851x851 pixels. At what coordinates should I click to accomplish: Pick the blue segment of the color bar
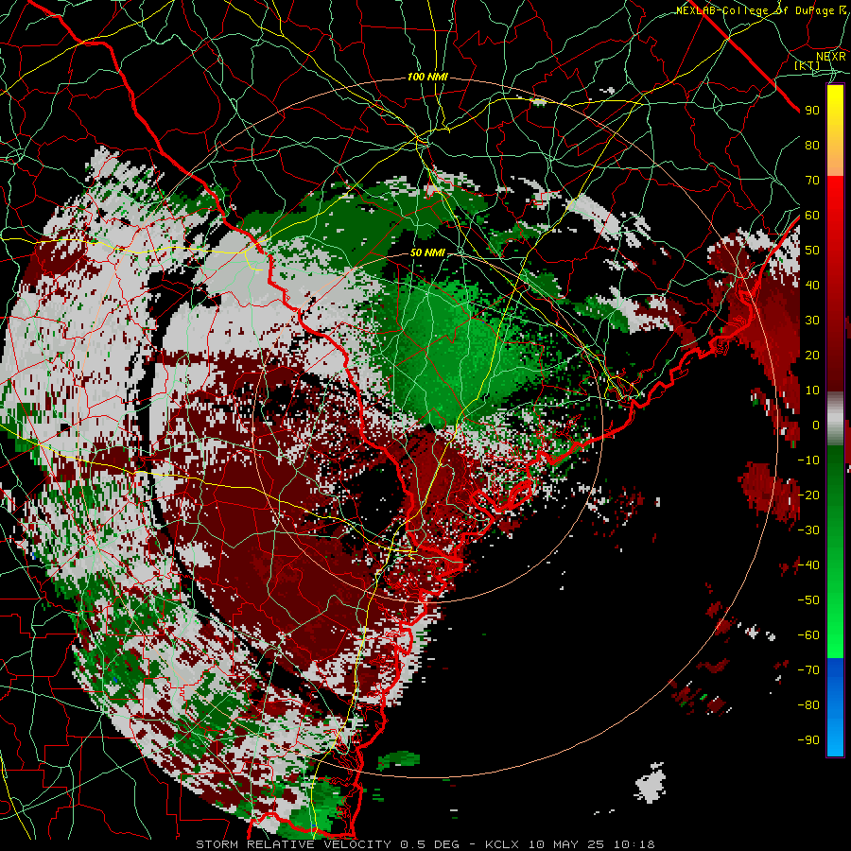tap(835, 707)
